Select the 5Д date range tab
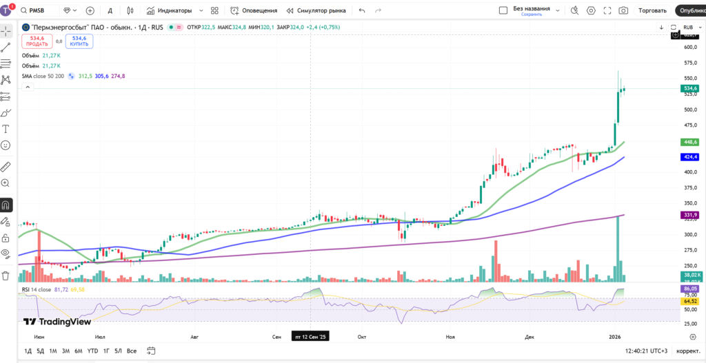This screenshot has width=706, height=363. coord(41,351)
